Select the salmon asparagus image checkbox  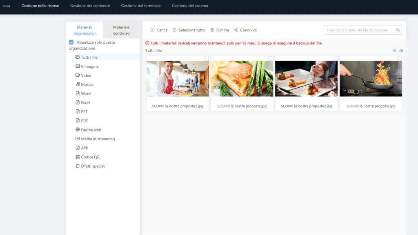click(271, 58)
